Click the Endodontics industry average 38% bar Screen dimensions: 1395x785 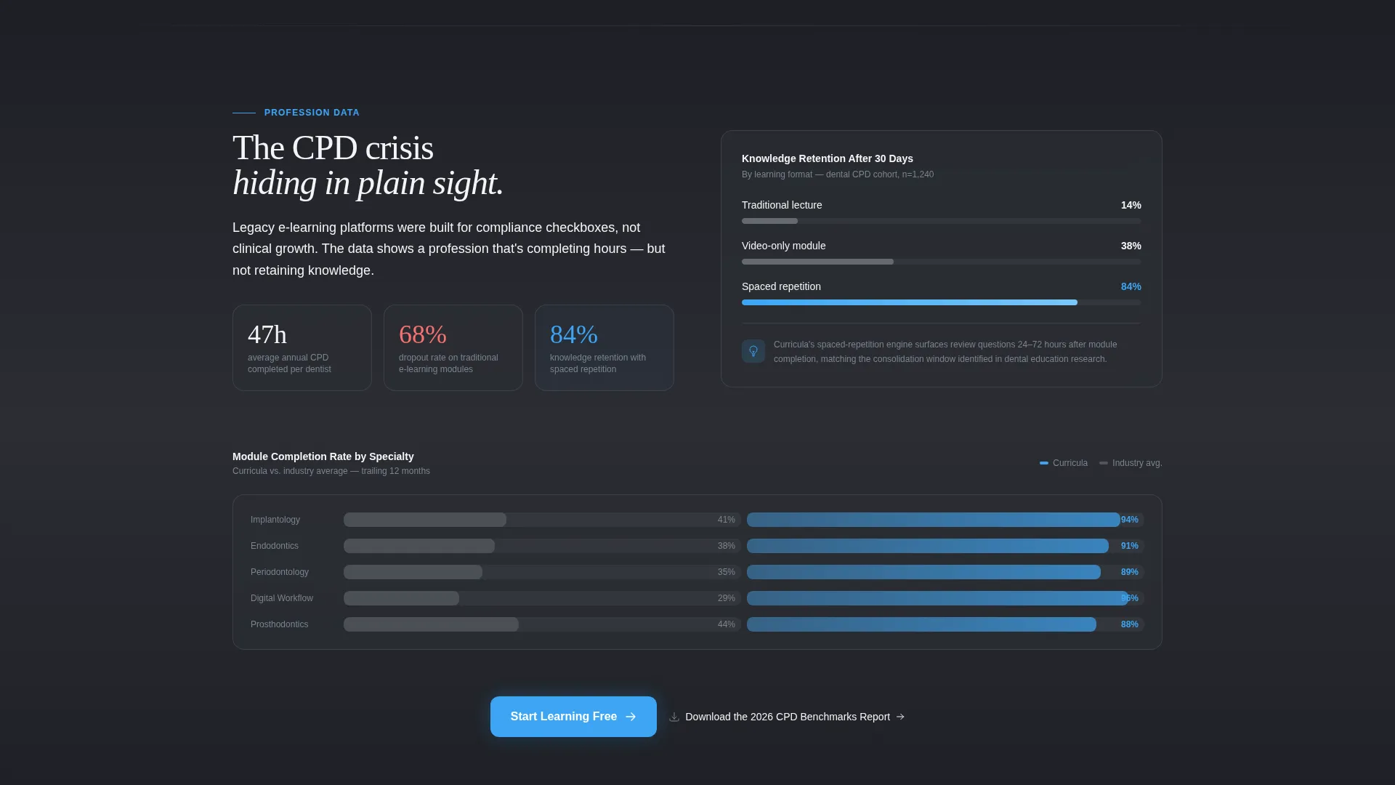[542, 546]
